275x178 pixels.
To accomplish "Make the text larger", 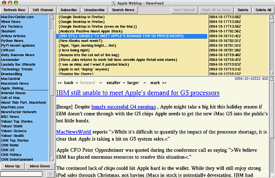I will coord(133,83).
